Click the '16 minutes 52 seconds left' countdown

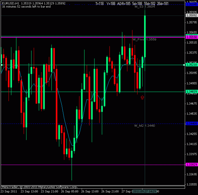[x=26, y=7]
